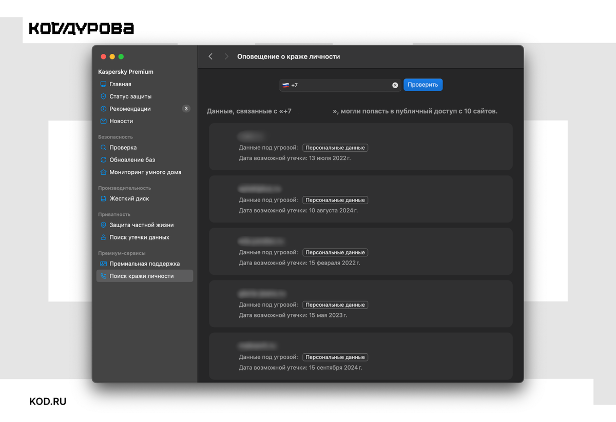
Task: Click the Поиск утечки данных icon
Action: (103, 237)
